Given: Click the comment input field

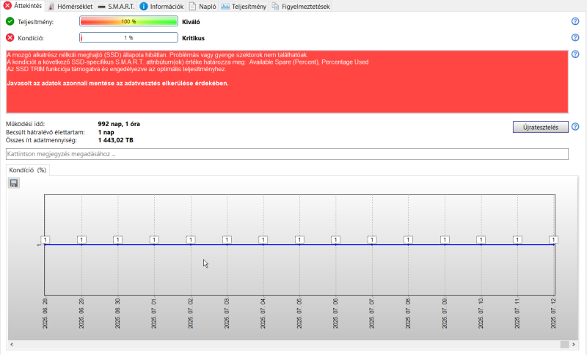Looking at the screenshot, I should tap(287, 154).
